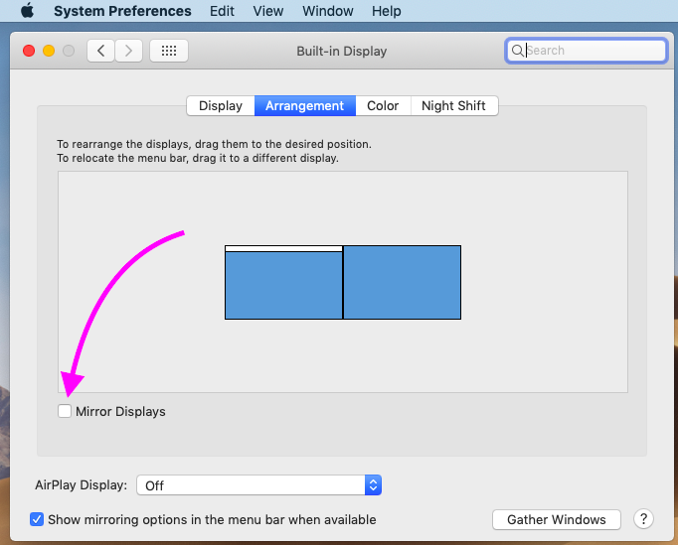Image resolution: width=678 pixels, height=545 pixels.
Task: Go back with the left chevron button
Action: coord(100,51)
